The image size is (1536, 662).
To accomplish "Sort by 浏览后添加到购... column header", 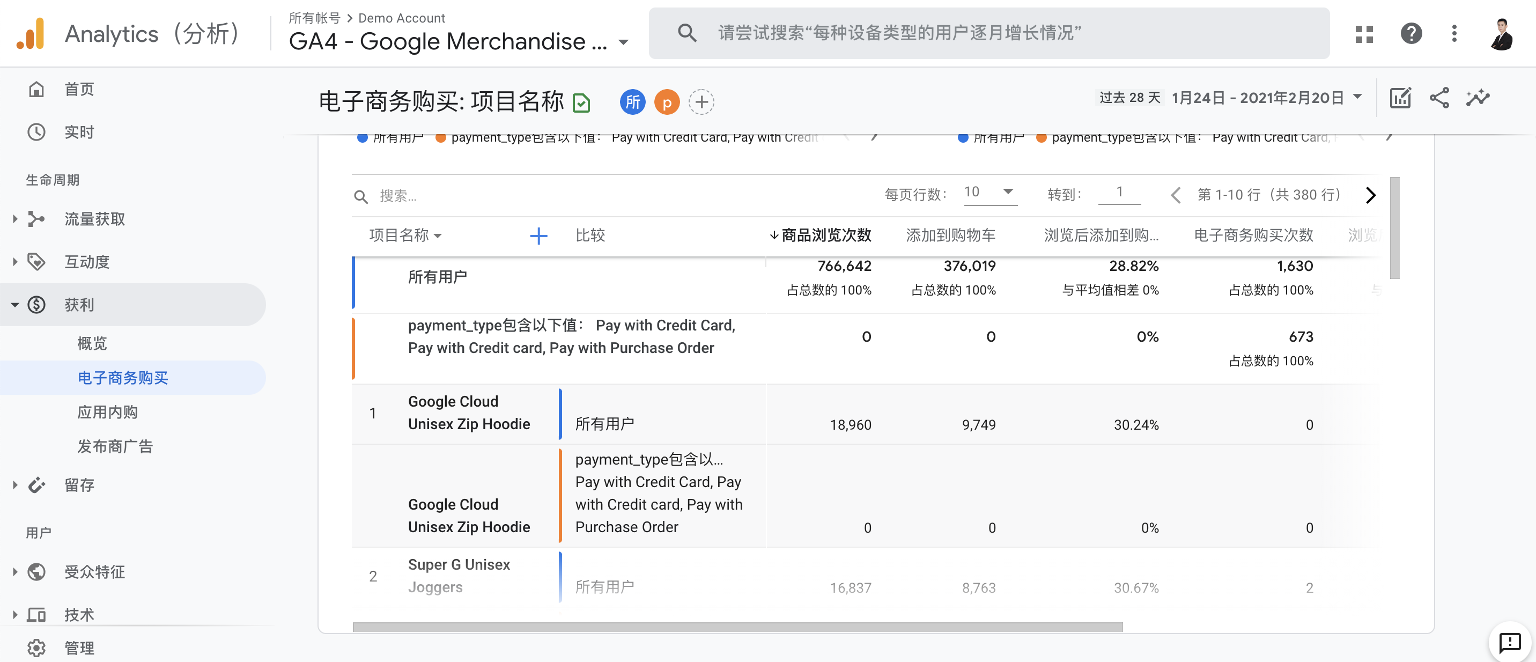I will [x=1101, y=236].
